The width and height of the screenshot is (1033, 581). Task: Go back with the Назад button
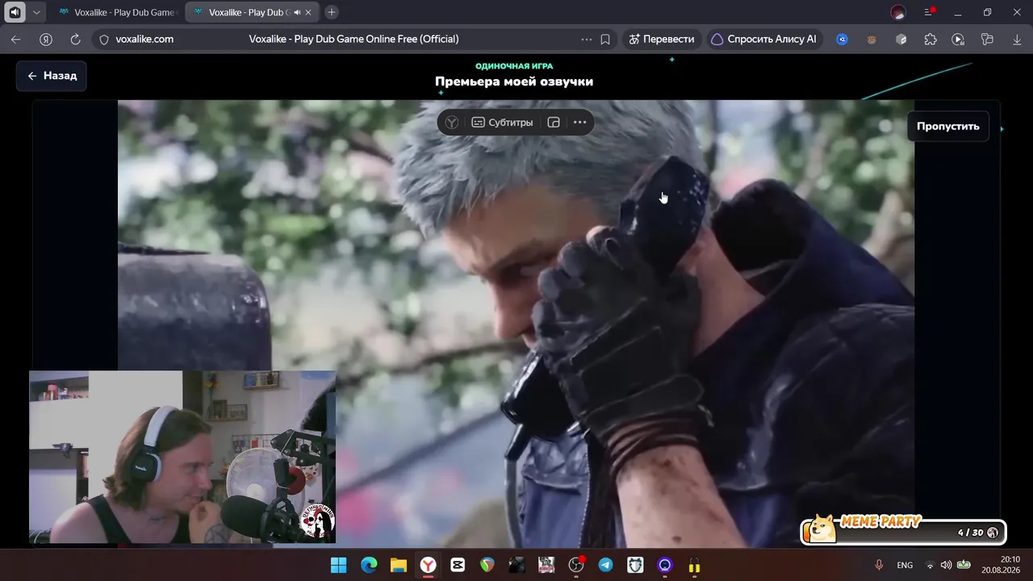point(52,76)
